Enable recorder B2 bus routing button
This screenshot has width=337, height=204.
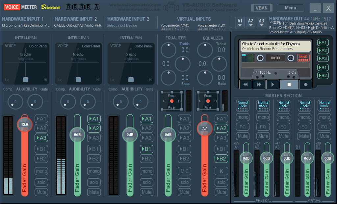pyautogui.click(x=323, y=75)
